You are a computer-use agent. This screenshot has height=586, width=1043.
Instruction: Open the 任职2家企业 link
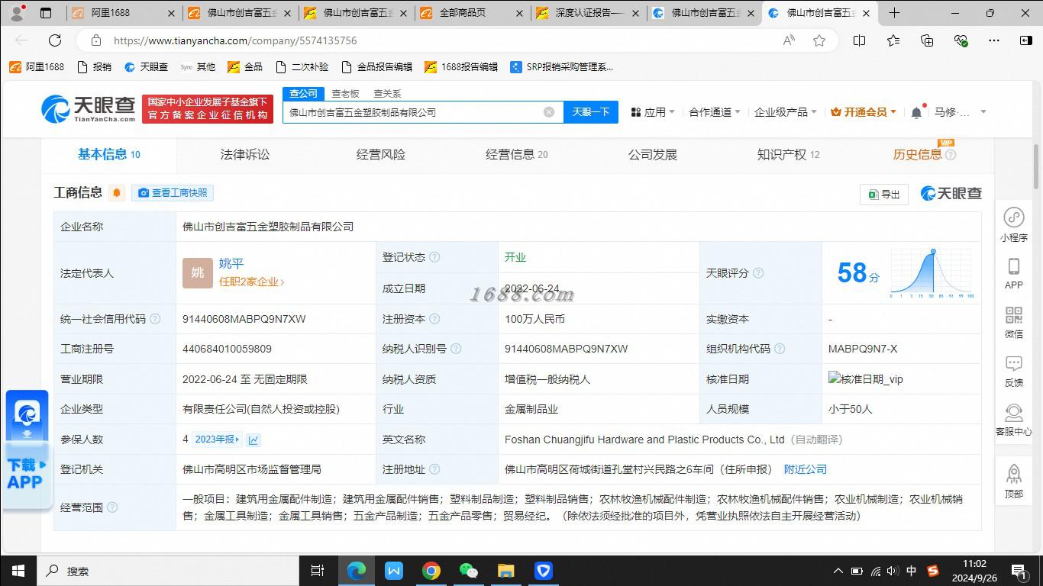pos(251,282)
